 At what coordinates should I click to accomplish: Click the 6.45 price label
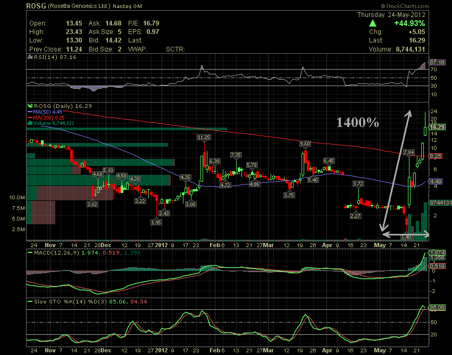click(x=329, y=161)
